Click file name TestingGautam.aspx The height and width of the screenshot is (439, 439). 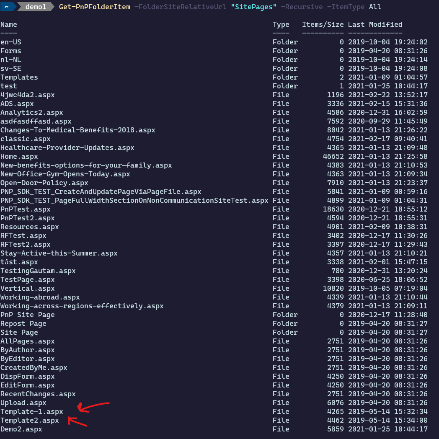tap(38, 271)
